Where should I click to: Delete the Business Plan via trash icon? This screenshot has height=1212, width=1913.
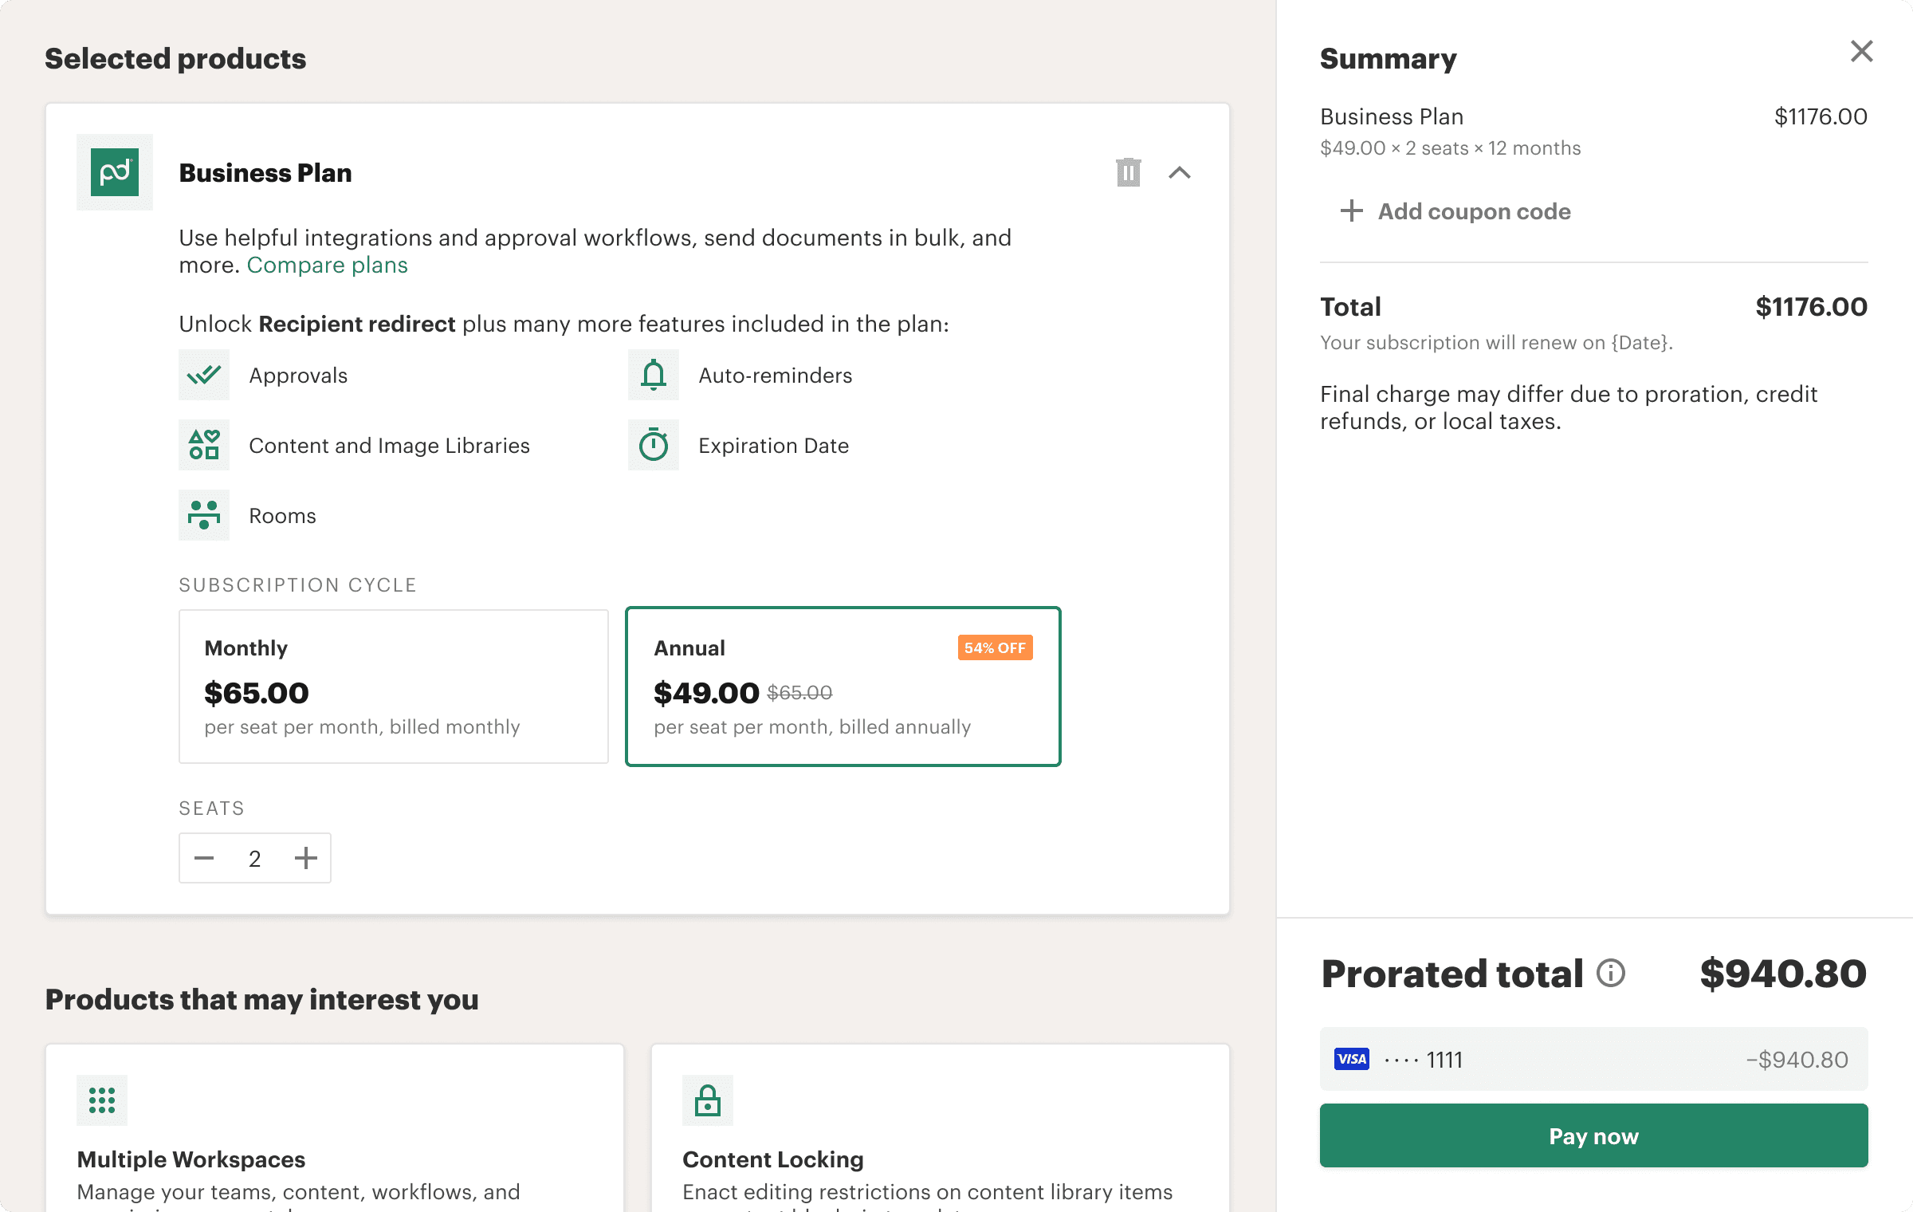pos(1128,172)
